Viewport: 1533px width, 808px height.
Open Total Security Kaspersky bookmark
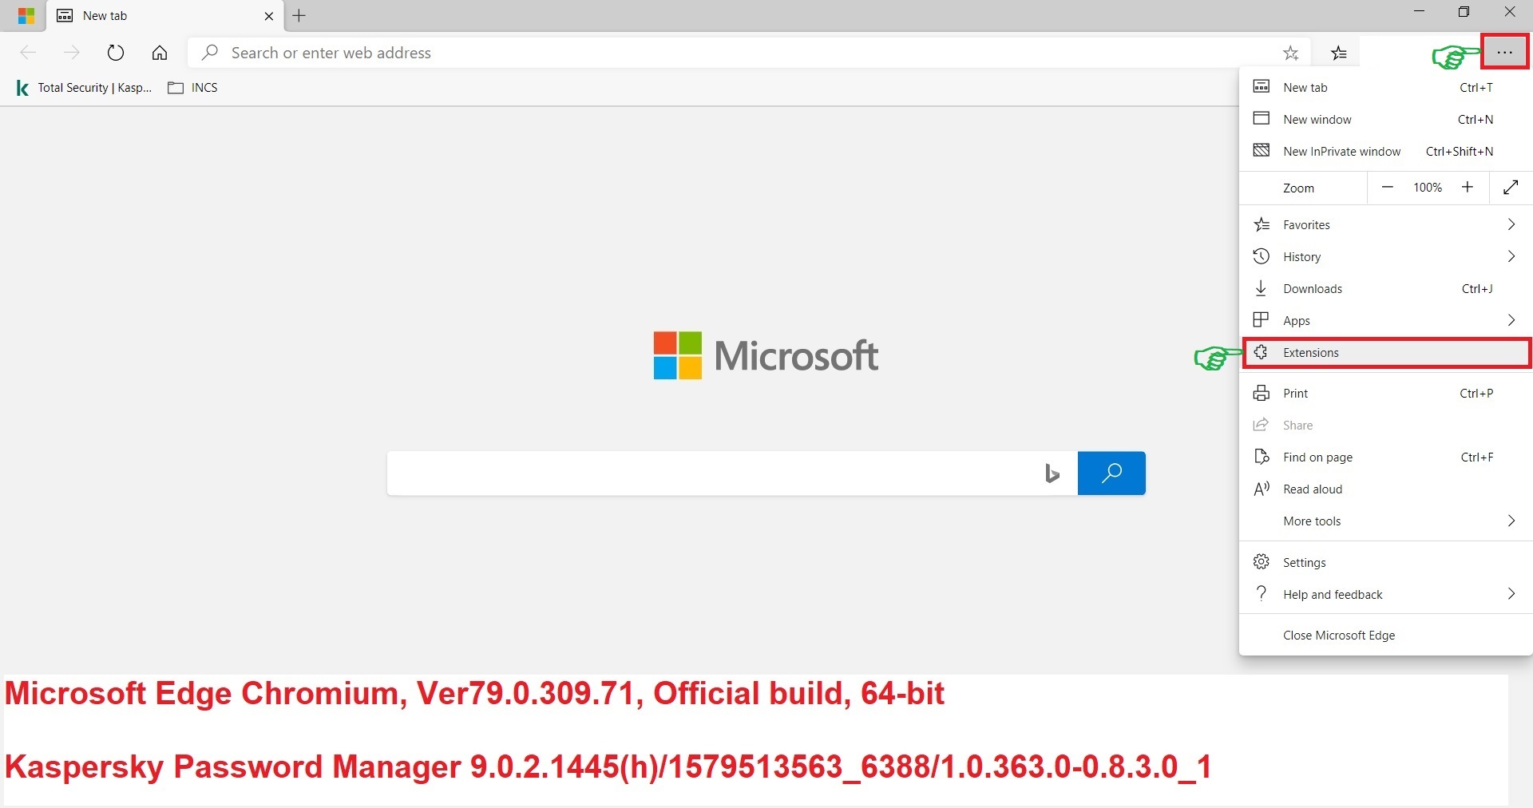click(85, 88)
